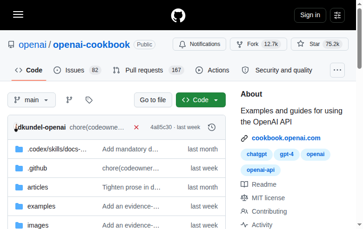Click the license scale icon
This screenshot has width=363, height=229.
point(244,198)
